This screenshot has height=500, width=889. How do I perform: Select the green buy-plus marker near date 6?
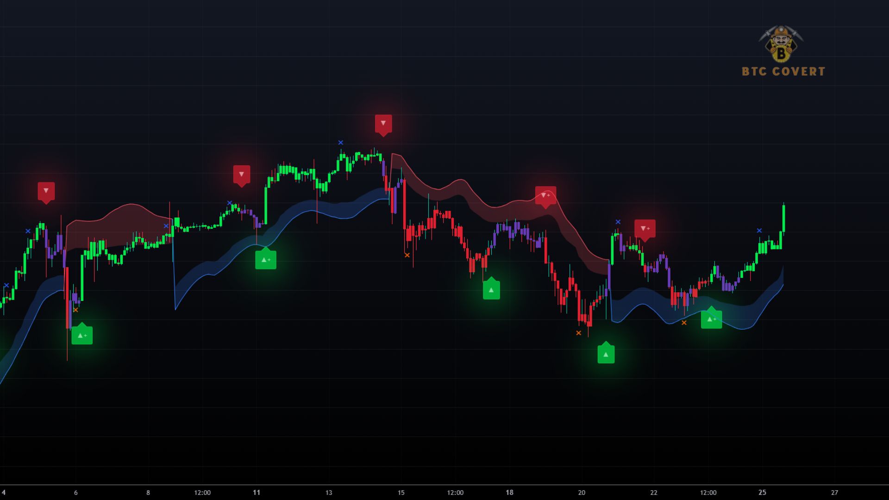click(x=82, y=334)
